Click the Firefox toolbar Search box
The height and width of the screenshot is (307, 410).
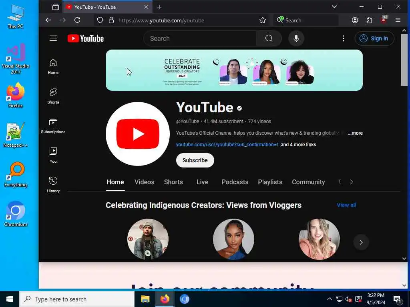pyautogui.click(x=306, y=20)
